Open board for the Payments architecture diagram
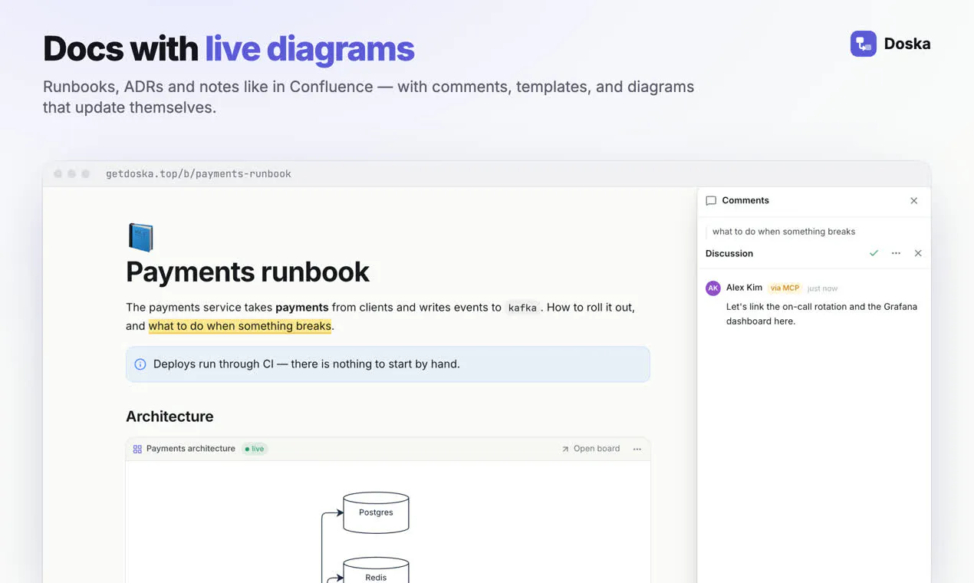Viewport: 974px width, 583px height. point(591,449)
